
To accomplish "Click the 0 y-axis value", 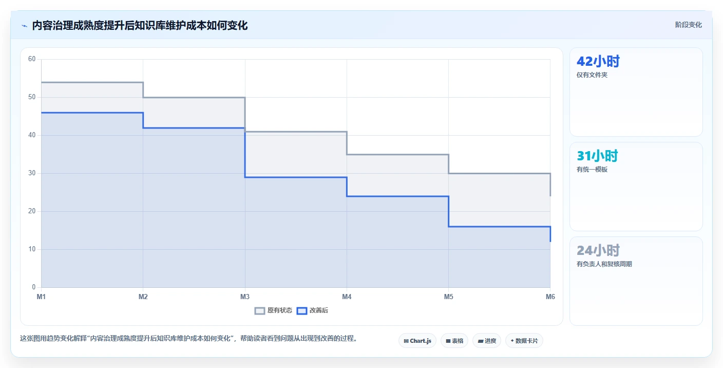I will click(x=34, y=287).
